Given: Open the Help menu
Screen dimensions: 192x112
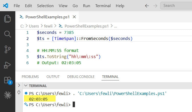Looking at the screenshot, I should point(120,6).
